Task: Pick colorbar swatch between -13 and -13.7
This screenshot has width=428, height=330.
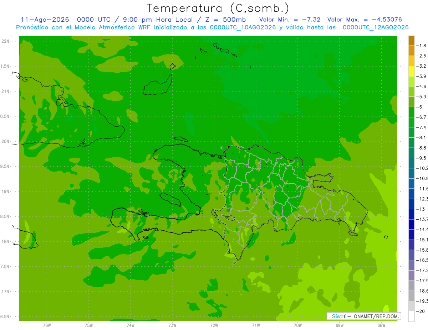Action: pyautogui.click(x=411, y=214)
